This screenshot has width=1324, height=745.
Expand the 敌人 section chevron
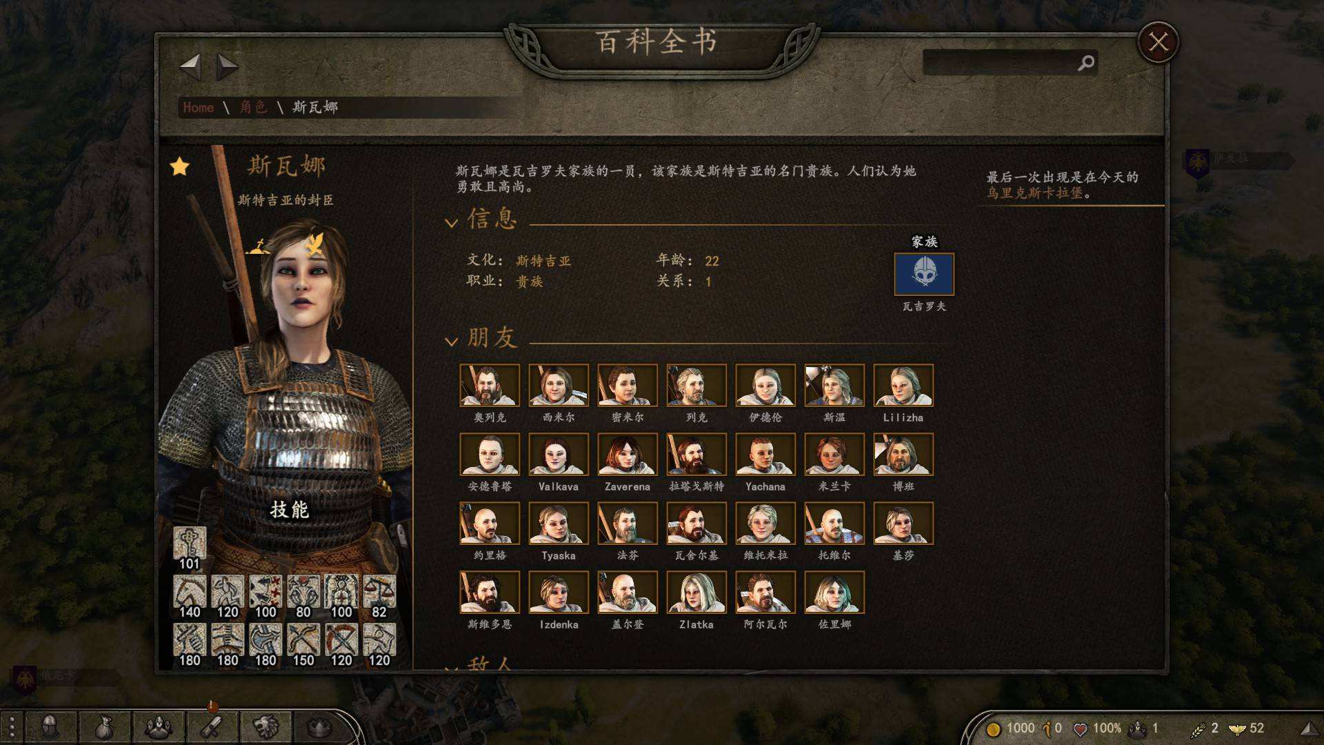click(451, 667)
